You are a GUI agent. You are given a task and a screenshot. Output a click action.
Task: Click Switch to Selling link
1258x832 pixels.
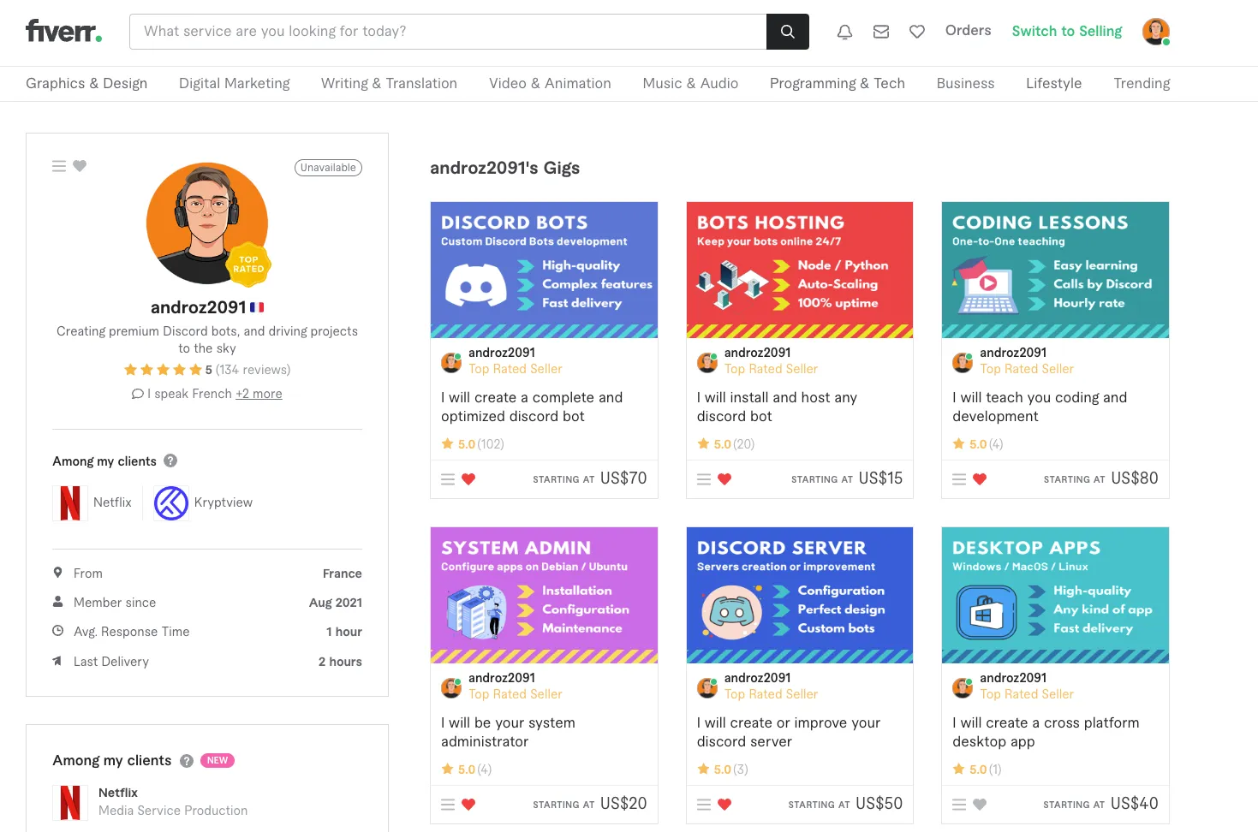point(1066,31)
